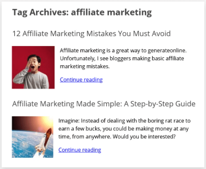Open the "12 Affiliate Marketing Mistakes" post title
The height and width of the screenshot is (169, 206).
92,33
